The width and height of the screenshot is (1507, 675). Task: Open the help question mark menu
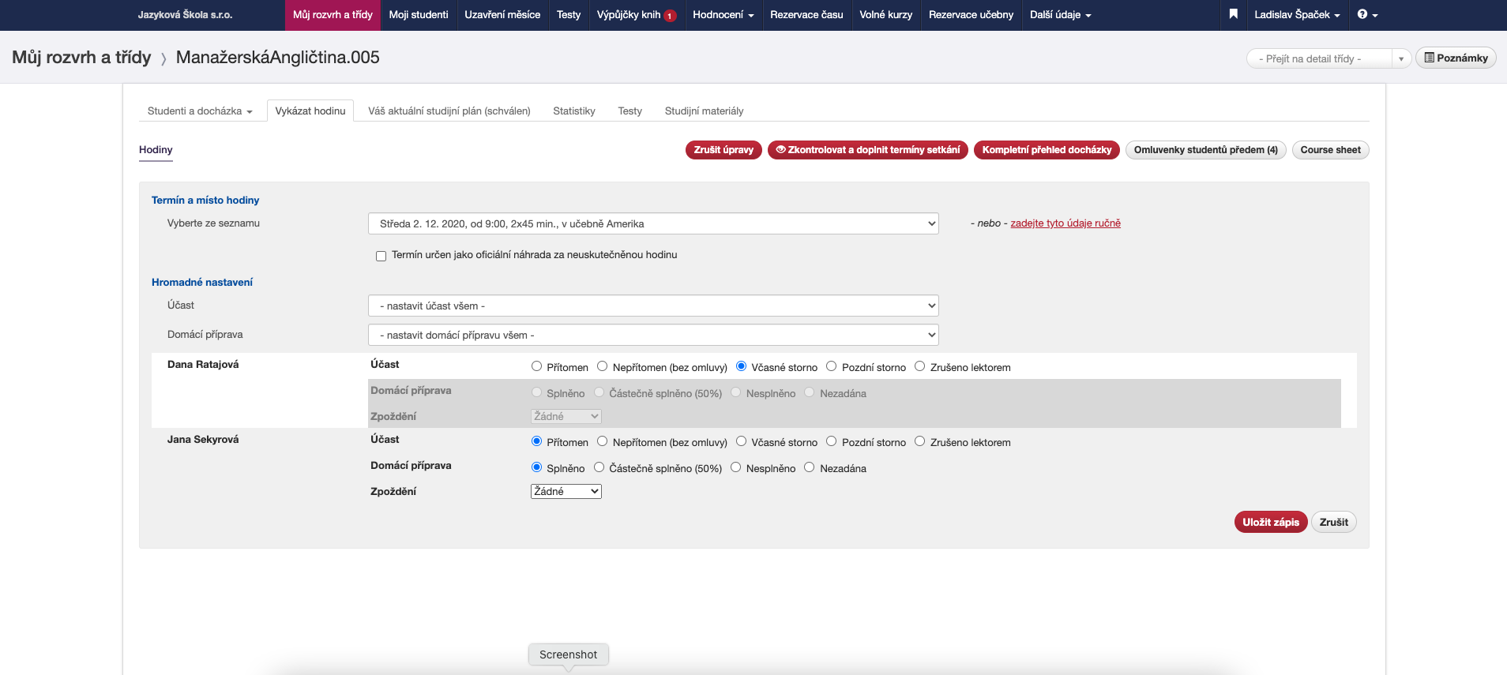tap(1367, 14)
